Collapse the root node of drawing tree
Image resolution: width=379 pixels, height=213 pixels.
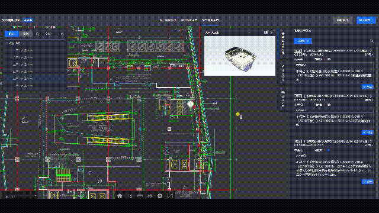click(x=7, y=43)
